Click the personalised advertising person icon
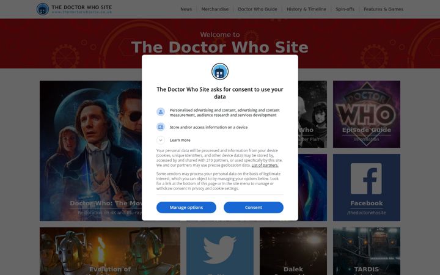 point(161,112)
